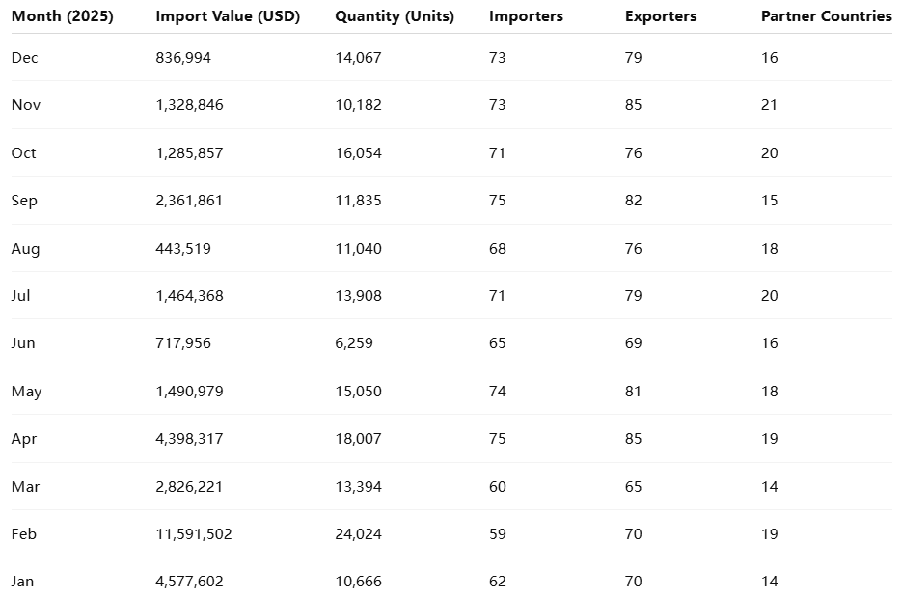Viewport: 901px width, 598px height.
Task: Click the Month (2025) column header
Action: click(x=62, y=16)
